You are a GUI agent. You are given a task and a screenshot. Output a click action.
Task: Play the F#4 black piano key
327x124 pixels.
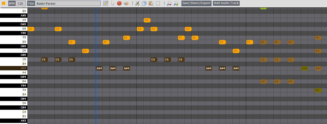[x=14, y=86]
